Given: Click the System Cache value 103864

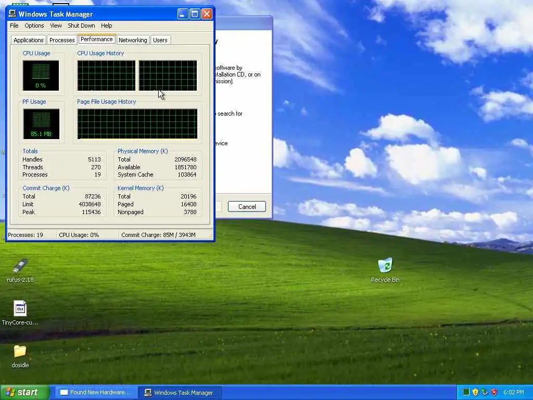Looking at the screenshot, I should (187, 174).
